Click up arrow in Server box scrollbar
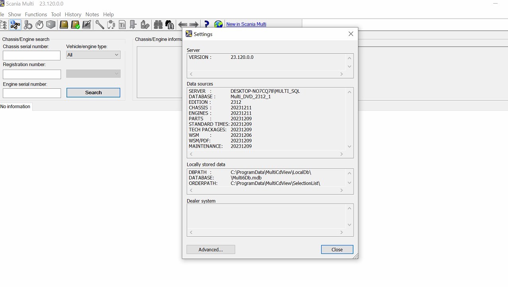Viewport: 508px width, 288px height. [x=349, y=58]
